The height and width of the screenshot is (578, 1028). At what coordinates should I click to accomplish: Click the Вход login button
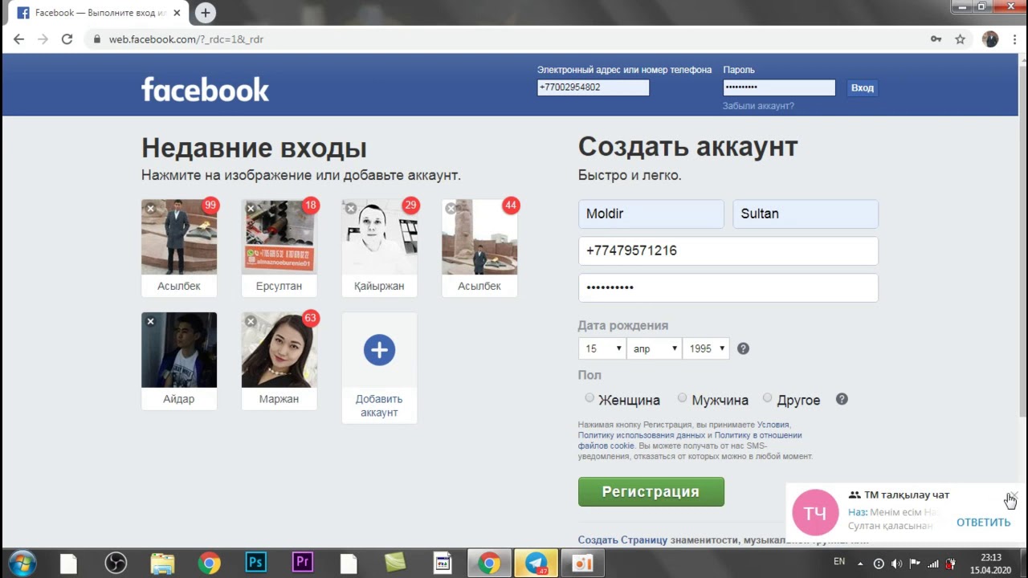pyautogui.click(x=862, y=88)
